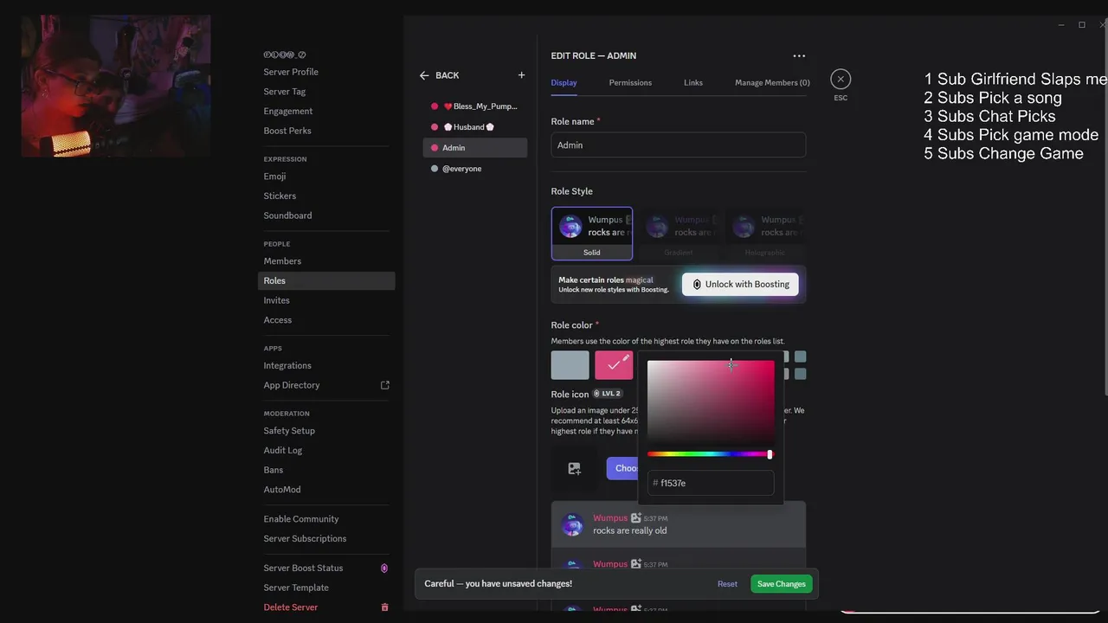Click the Role name input field

679,145
